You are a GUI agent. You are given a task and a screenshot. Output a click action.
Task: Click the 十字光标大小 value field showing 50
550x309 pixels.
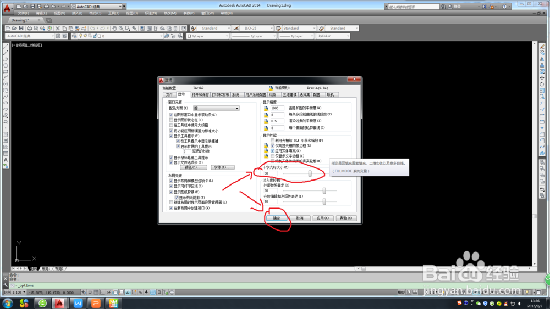[271, 173]
